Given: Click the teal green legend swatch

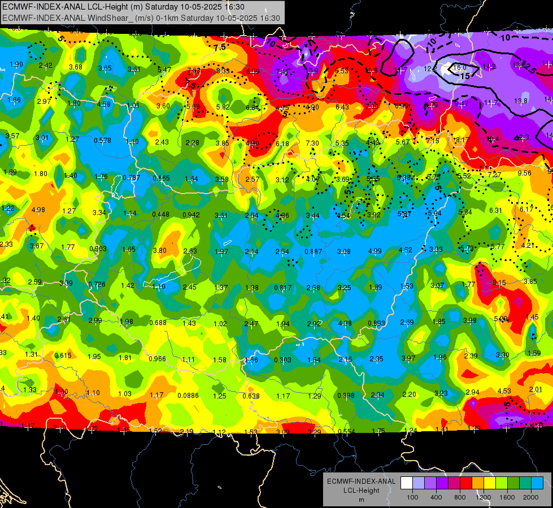Looking at the screenshot, I should 525,483.
